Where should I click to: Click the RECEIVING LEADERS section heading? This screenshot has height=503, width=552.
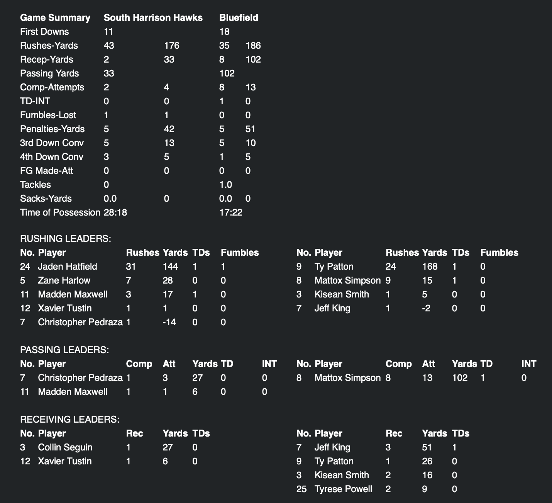click(x=70, y=420)
